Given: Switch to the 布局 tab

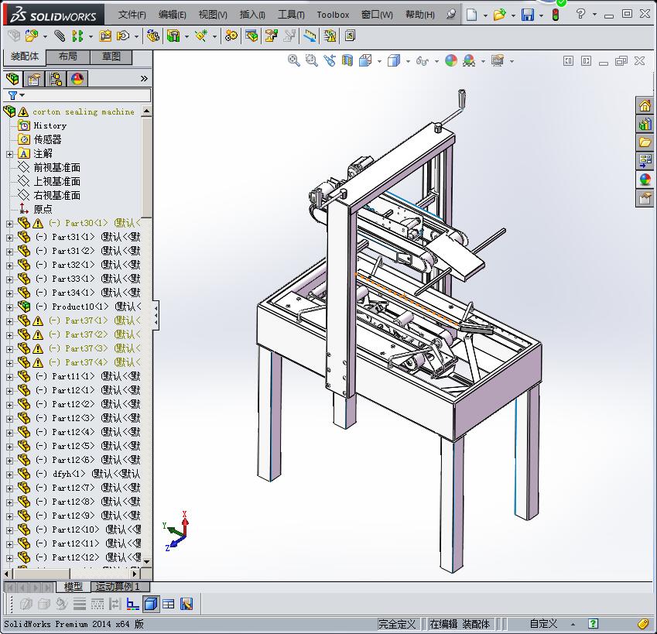Looking at the screenshot, I should pyautogui.click(x=68, y=57).
